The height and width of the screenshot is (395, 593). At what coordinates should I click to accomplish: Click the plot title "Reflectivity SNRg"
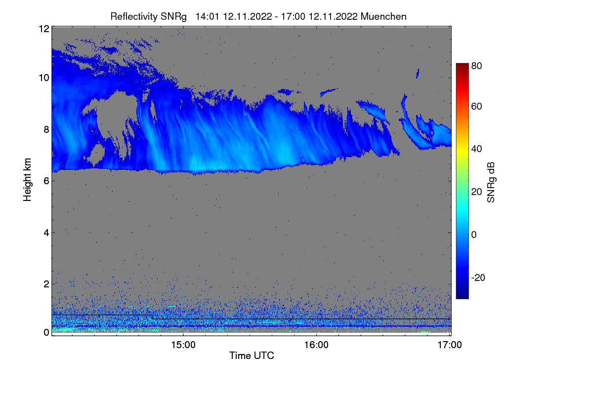pos(148,16)
